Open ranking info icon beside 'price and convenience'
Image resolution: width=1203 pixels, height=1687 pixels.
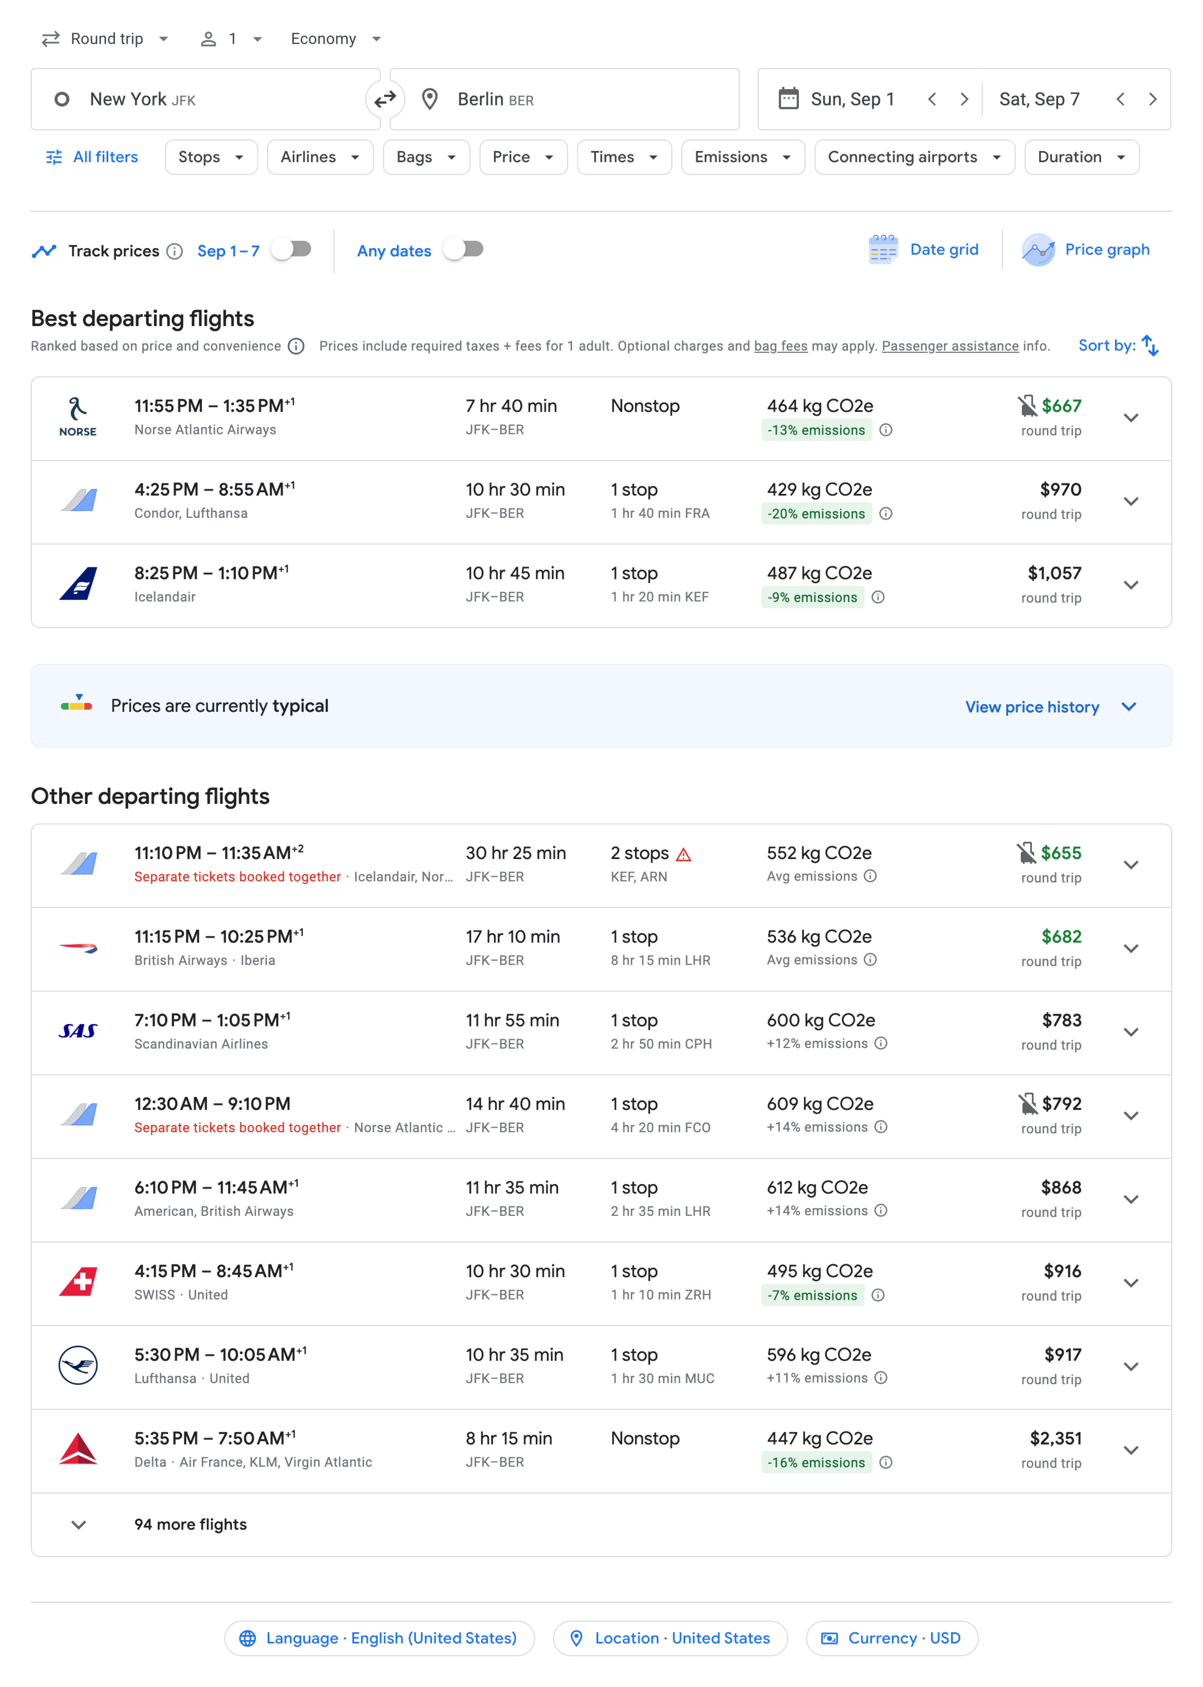[295, 346]
